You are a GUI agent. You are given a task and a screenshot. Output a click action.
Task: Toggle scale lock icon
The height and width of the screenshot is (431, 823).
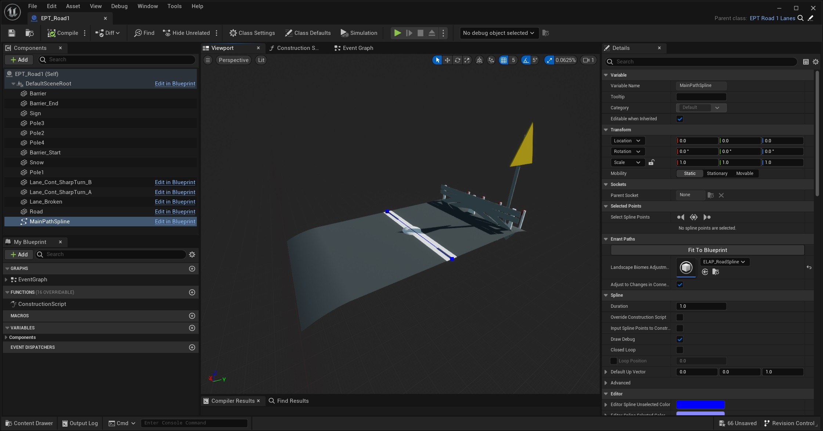pos(651,162)
